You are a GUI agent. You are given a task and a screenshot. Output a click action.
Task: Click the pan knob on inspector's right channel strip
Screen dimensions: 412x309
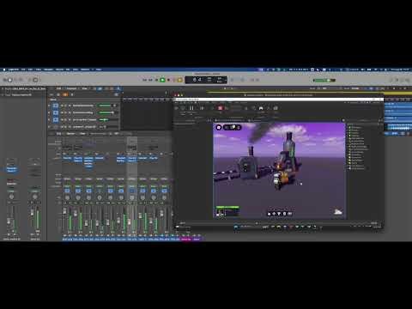point(35,197)
